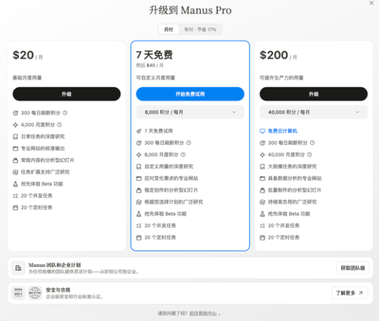Image resolution: width=379 pixels, height=321 pixels.
Task: Click info icon next to 8,000 月度积分
Action: [184, 155]
